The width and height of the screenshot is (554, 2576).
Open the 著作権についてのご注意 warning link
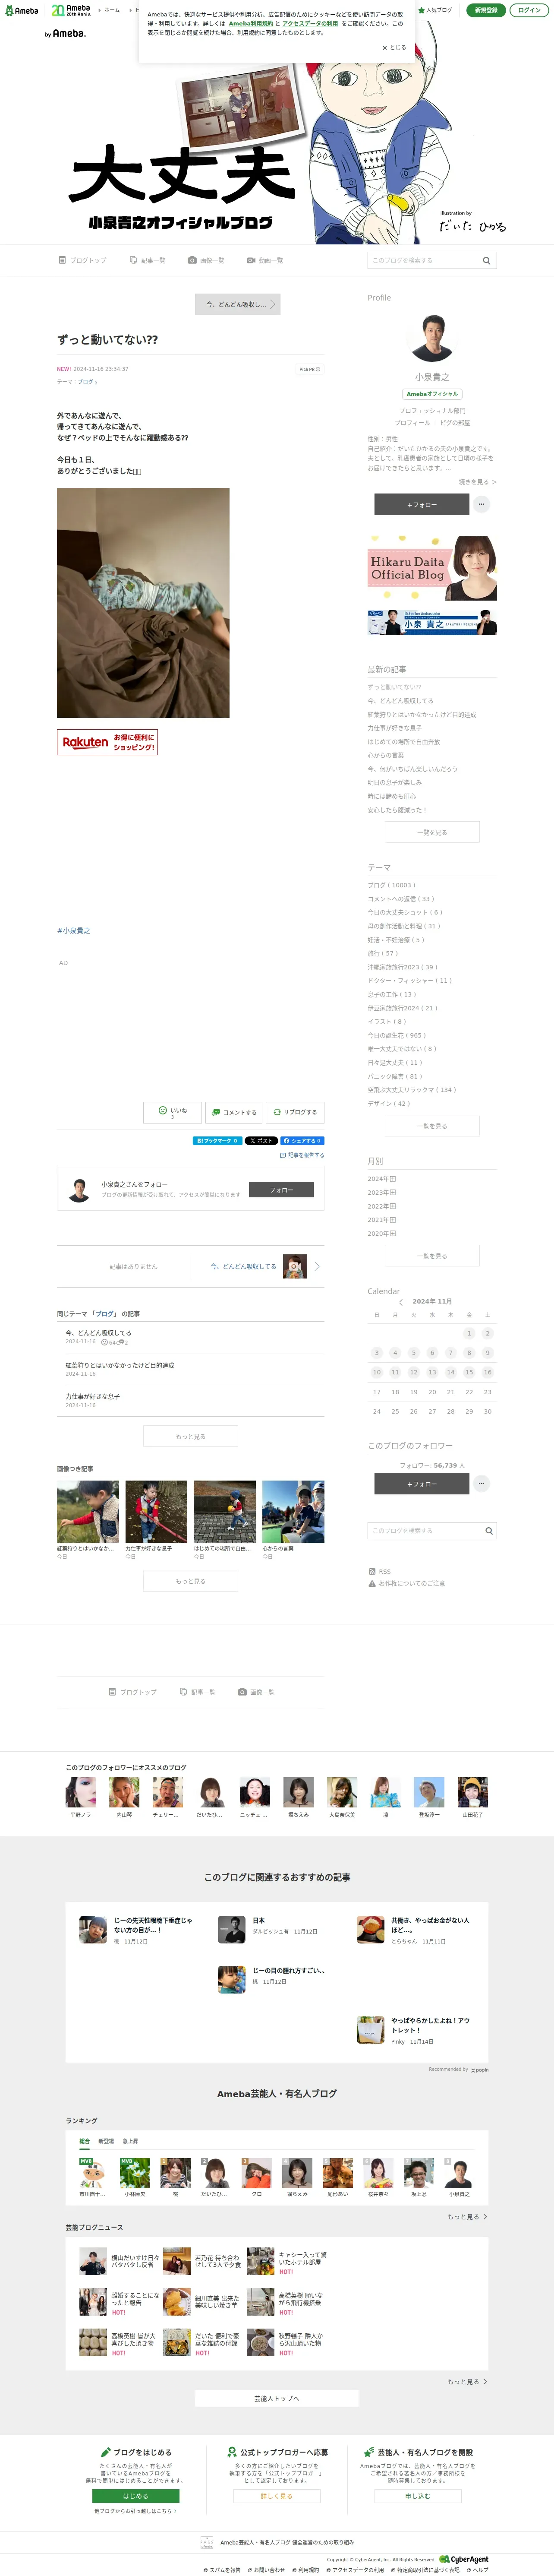pos(406,1584)
